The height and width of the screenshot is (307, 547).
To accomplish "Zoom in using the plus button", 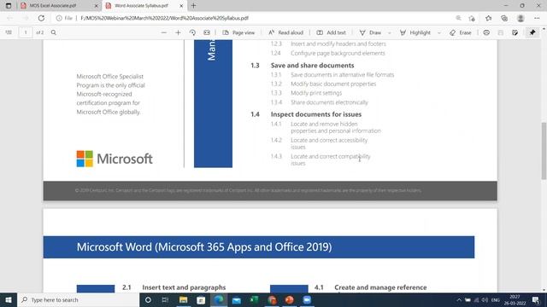I will [x=178, y=32].
